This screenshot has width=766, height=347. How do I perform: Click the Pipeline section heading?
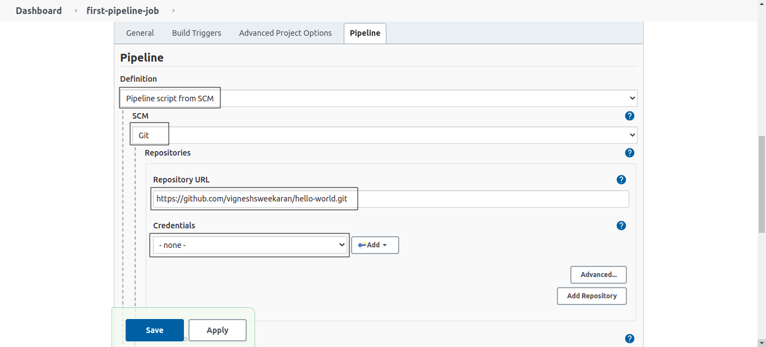coord(142,58)
